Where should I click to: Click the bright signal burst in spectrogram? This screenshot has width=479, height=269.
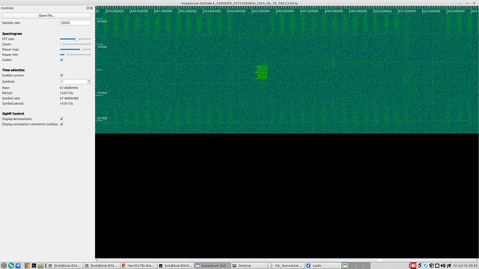(x=262, y=72)
